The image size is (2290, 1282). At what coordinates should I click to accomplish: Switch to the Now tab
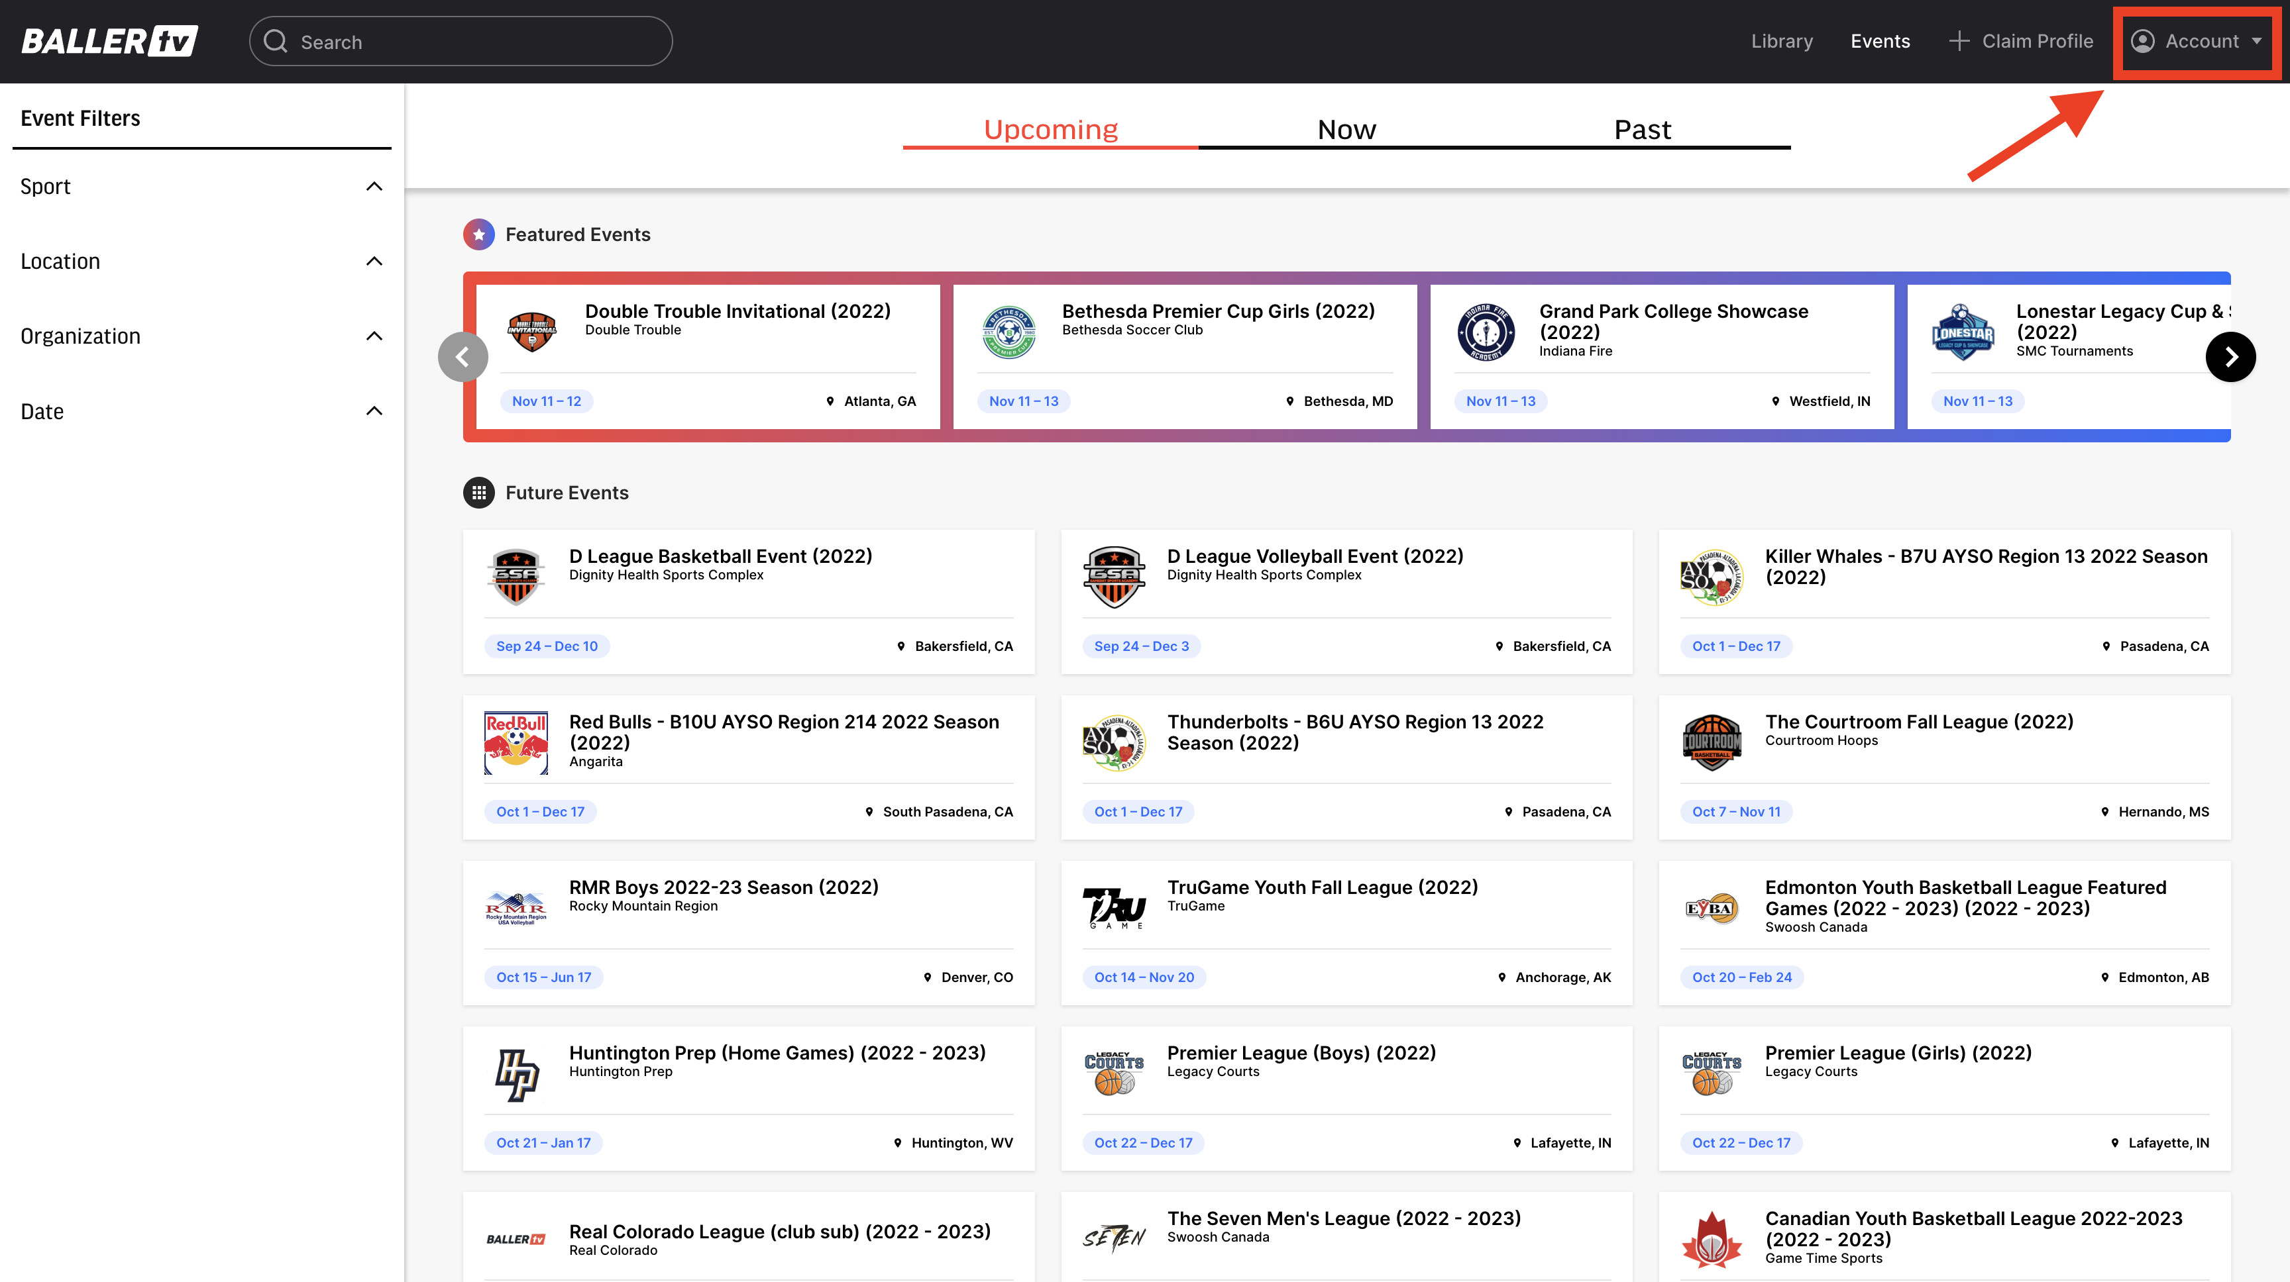pos(1346,130)
